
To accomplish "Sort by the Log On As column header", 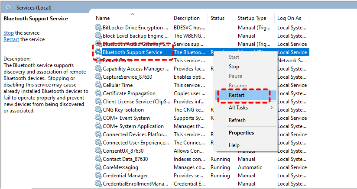I will [289, 18].
